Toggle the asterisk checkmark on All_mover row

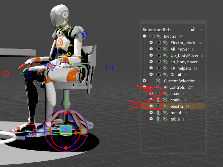click(165, 49)
